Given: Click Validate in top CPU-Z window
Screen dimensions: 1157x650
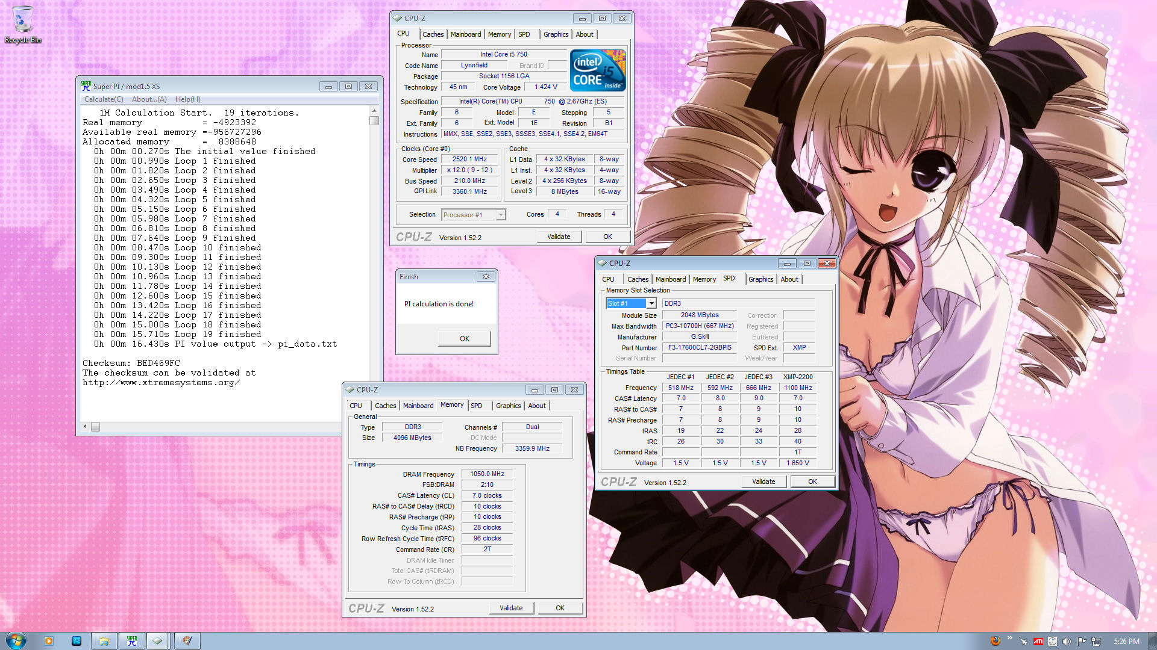Looking at the screenshot, I should [559, 237].
